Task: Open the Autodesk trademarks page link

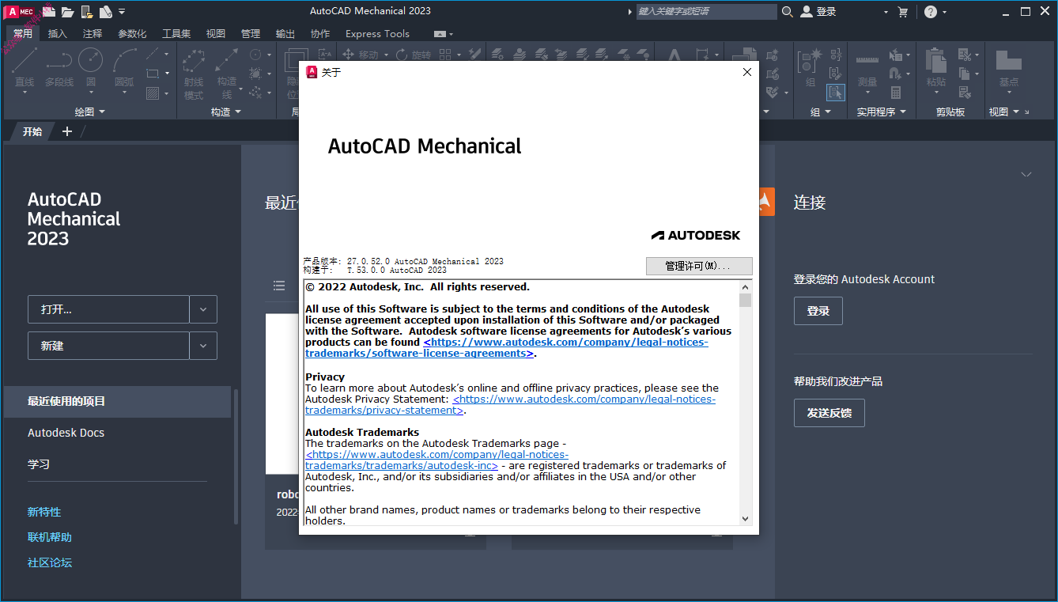Action: [436, 460]
